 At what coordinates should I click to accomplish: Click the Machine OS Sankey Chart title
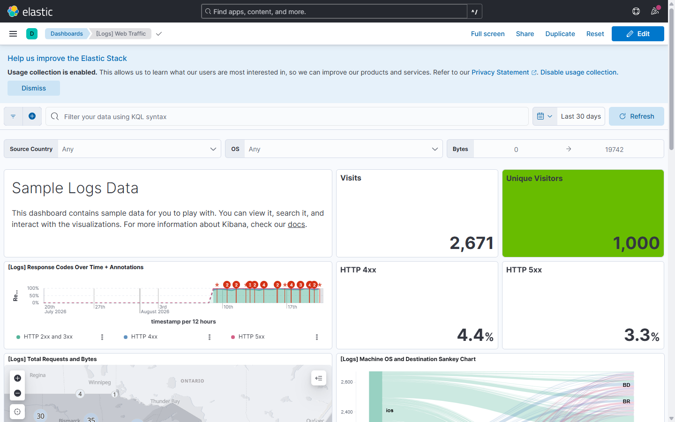[x=408, y=359]
